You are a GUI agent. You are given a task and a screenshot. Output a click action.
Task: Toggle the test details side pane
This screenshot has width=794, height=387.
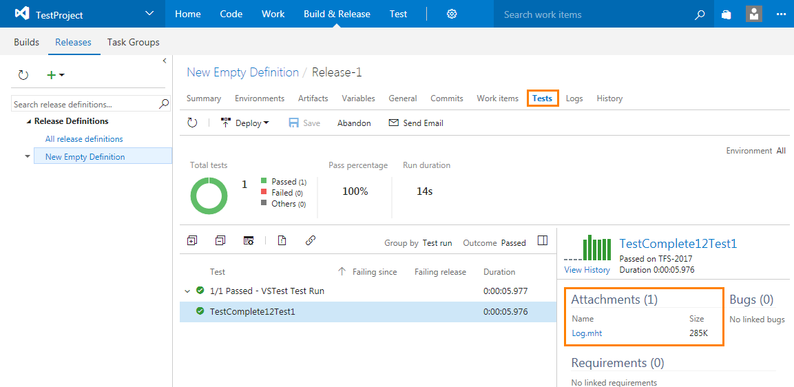[543, 240]
